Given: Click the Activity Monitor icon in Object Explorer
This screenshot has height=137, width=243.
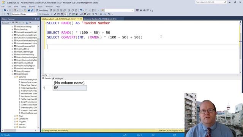Looking at the screenshot, I should (x=30, y=23).
